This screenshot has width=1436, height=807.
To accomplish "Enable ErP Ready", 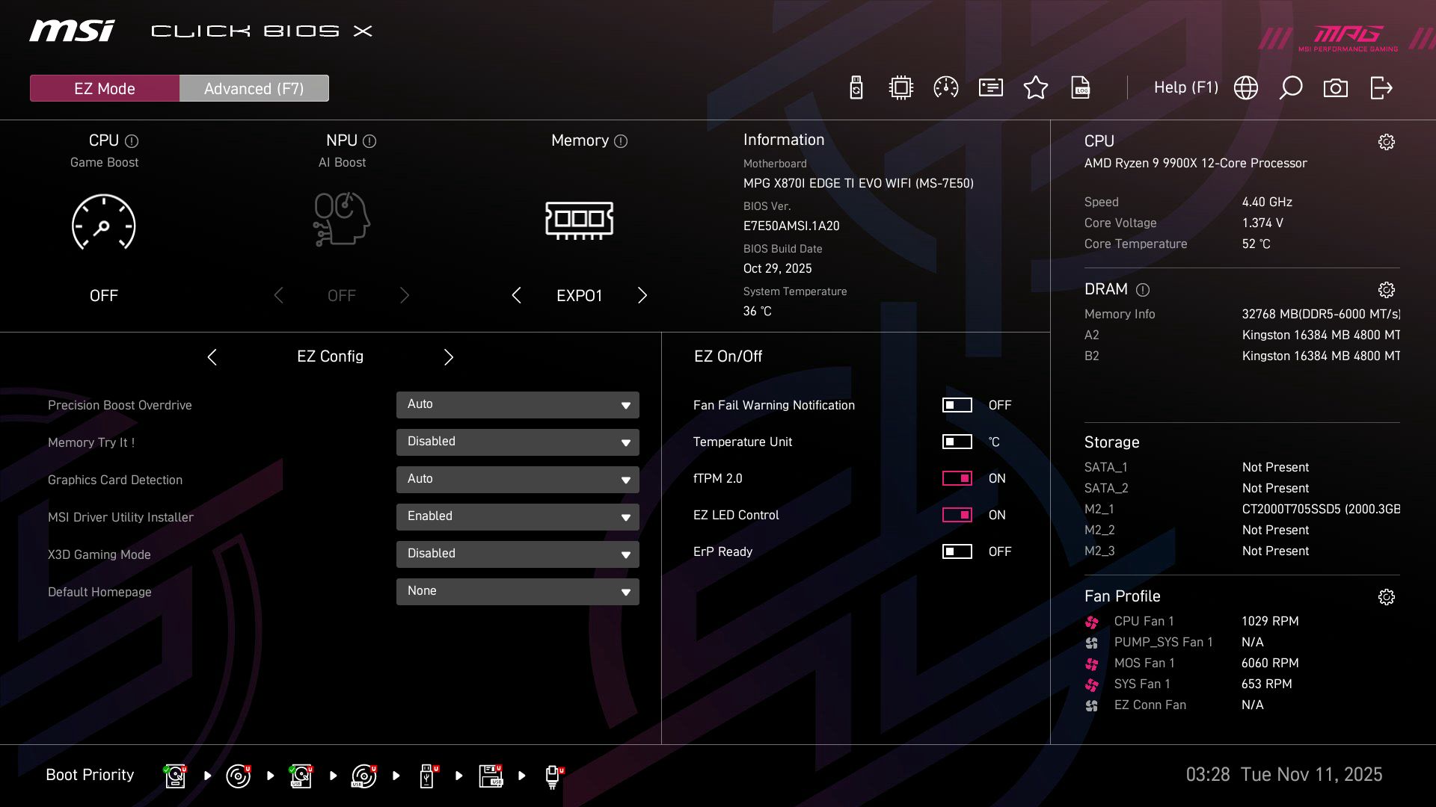I will click(957, 551).
